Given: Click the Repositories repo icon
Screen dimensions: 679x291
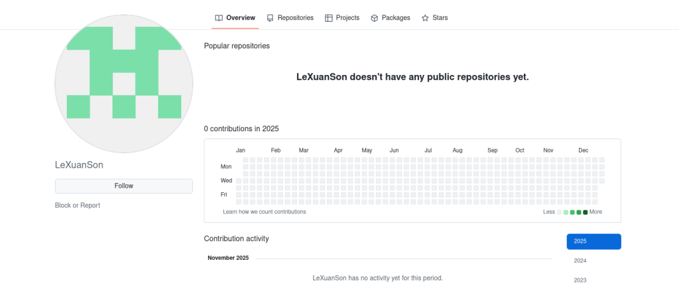Looking at the screenshot, I should click(270, 18).
